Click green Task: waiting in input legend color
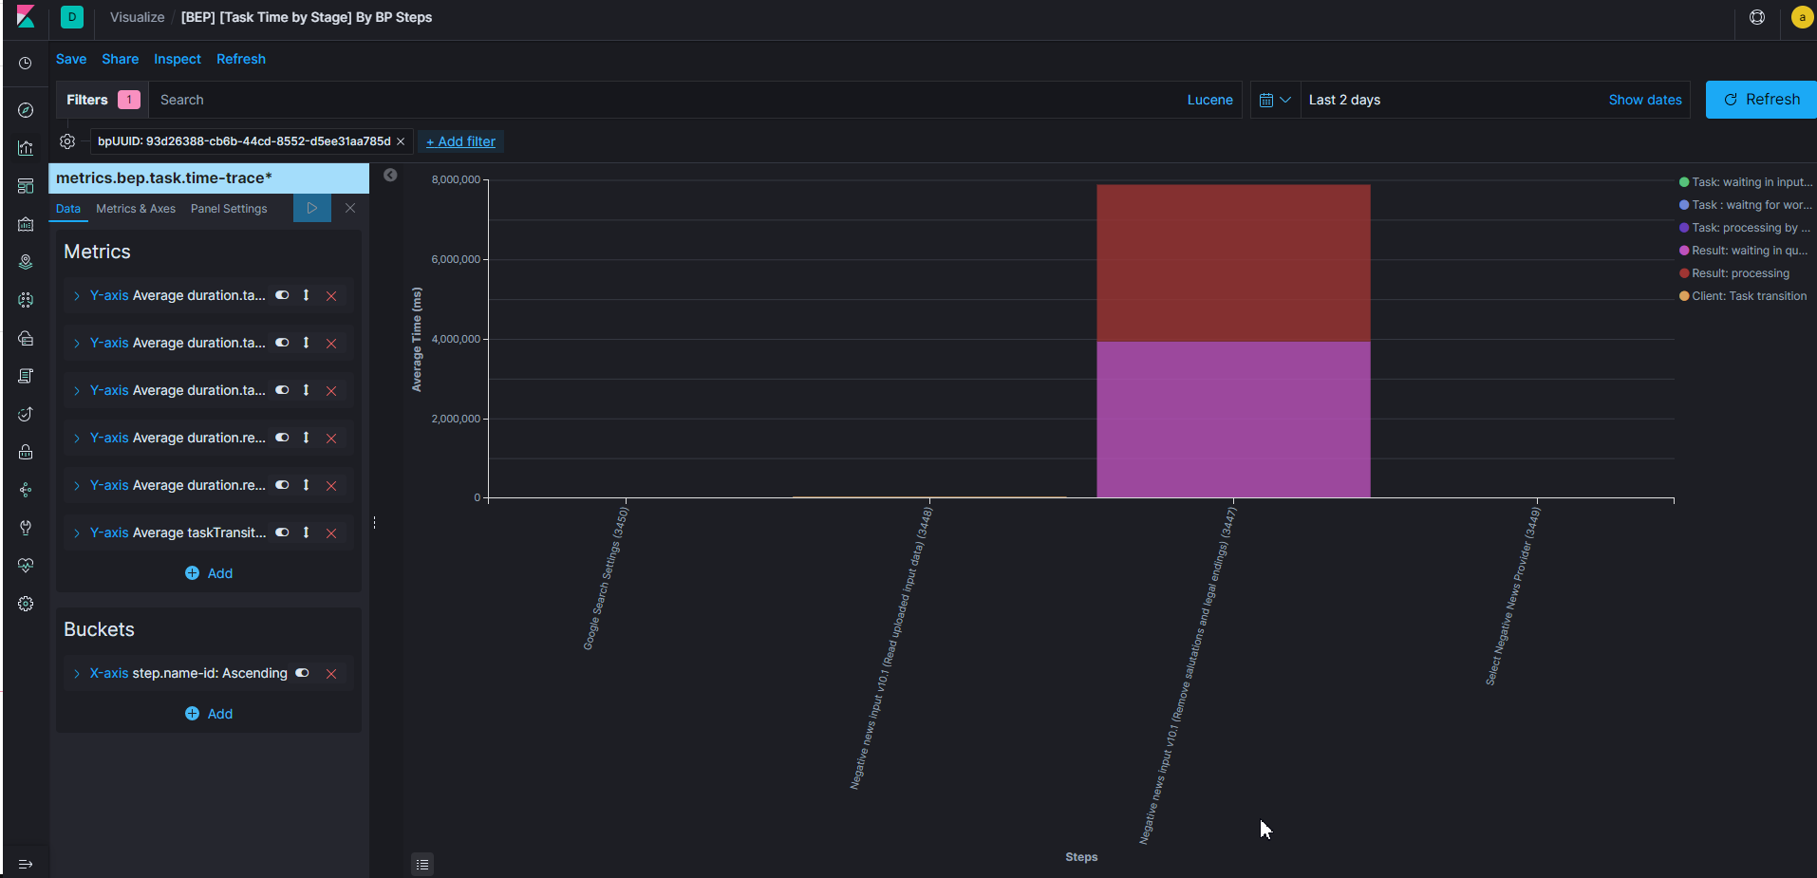 1684,182
